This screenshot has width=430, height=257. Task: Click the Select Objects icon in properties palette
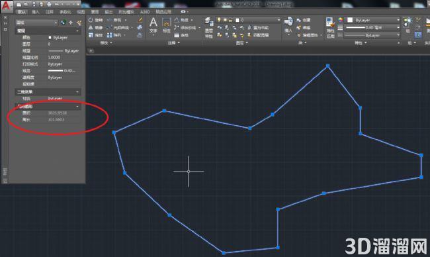[71, 23]
